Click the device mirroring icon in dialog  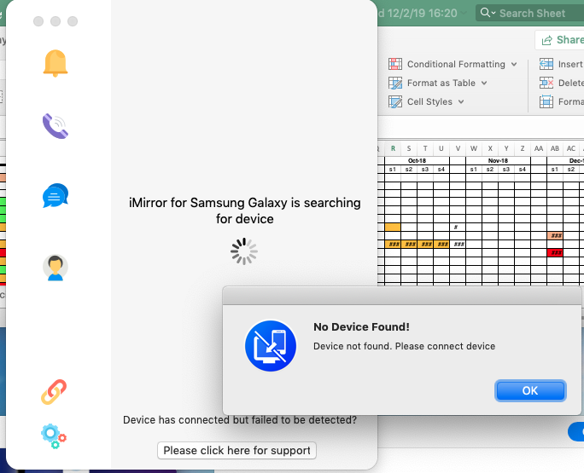coord(271,346)
